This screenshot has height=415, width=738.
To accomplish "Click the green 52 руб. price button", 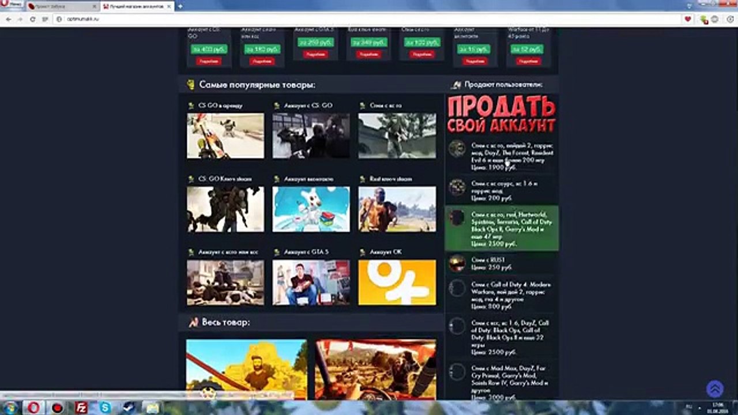I will coord(526,50).
